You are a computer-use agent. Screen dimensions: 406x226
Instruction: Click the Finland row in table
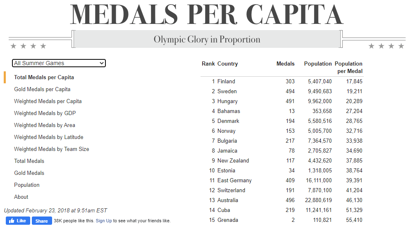[x=226, y=81]
